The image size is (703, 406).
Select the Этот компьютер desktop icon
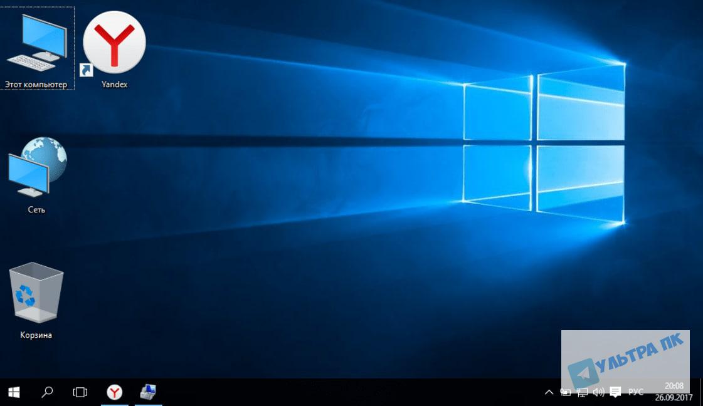[37, 48]
